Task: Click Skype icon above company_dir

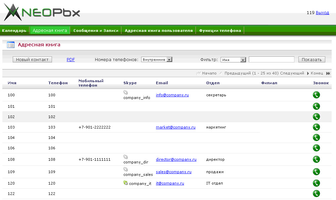Action: 125,157
